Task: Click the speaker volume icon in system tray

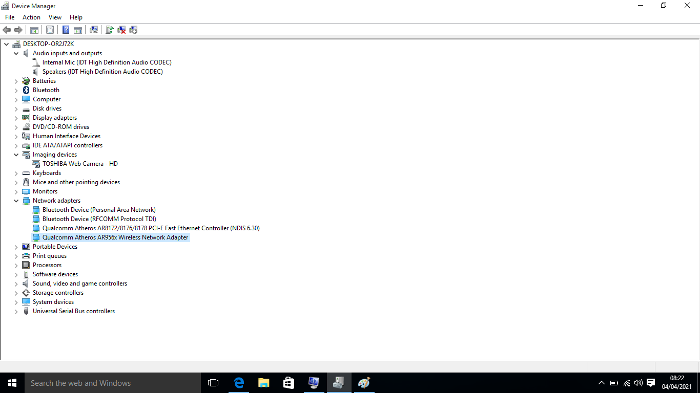Action: (638, 383)
